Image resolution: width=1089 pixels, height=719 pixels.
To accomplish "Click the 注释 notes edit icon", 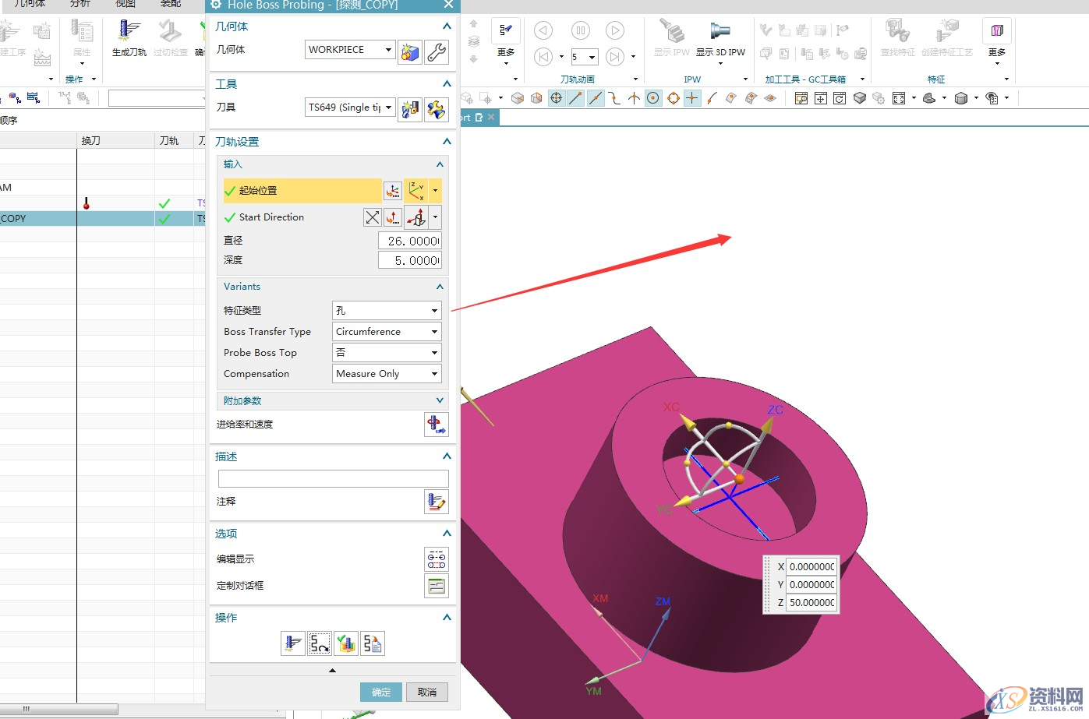I will point(436,502).
